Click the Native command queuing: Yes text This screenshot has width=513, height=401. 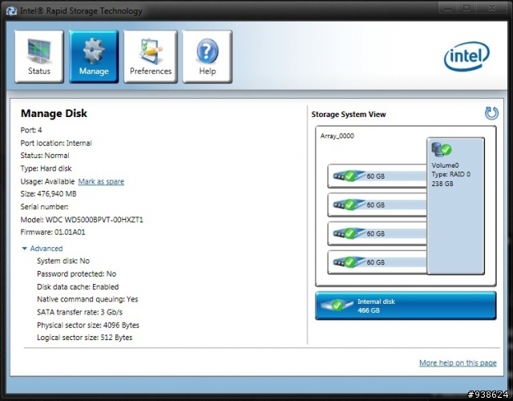click(x=87, y=299)
